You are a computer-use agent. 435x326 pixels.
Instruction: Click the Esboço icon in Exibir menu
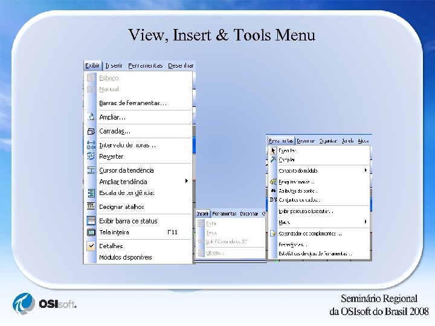pyautogui.click(x=91, y=78)
